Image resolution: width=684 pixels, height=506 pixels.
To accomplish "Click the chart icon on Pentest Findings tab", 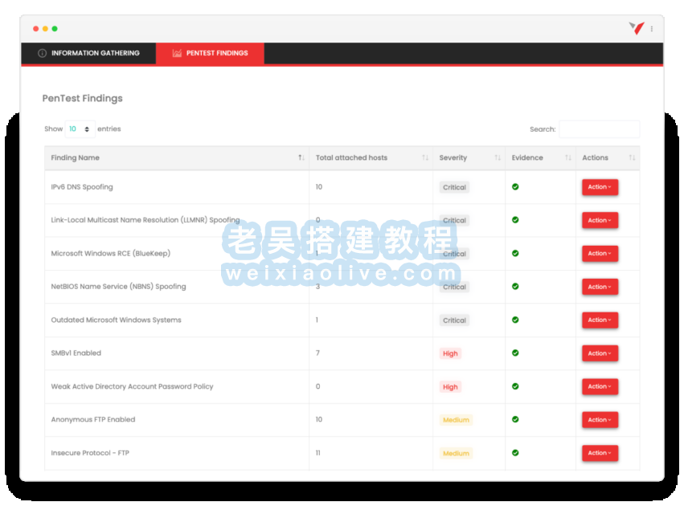I will tap(177, 54).
